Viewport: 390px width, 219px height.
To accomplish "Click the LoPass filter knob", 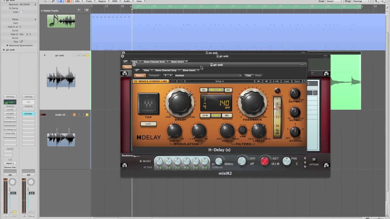I will click(x=258, y=131).
